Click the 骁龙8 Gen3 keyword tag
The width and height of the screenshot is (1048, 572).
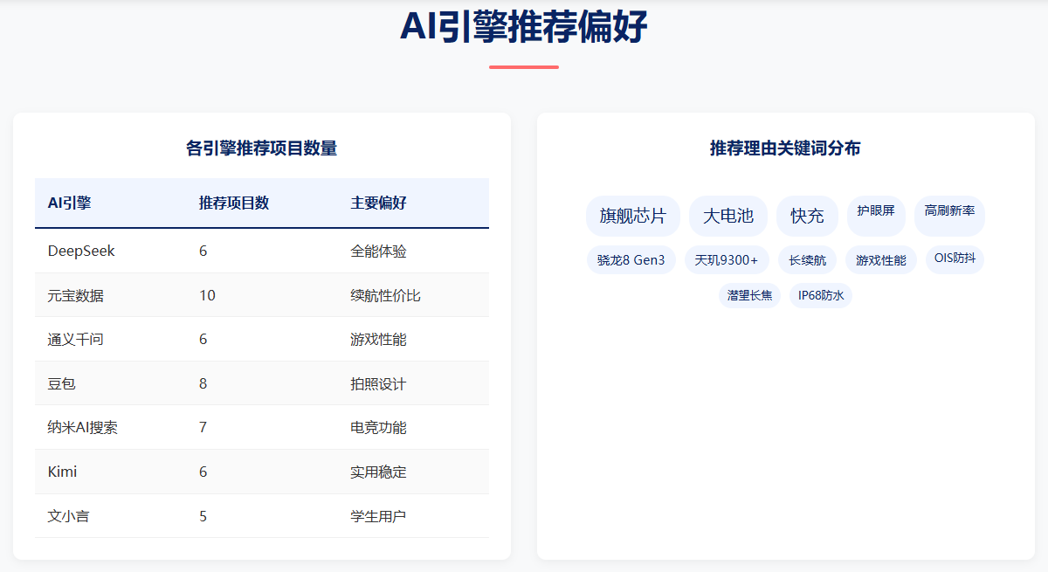[631, 260]
